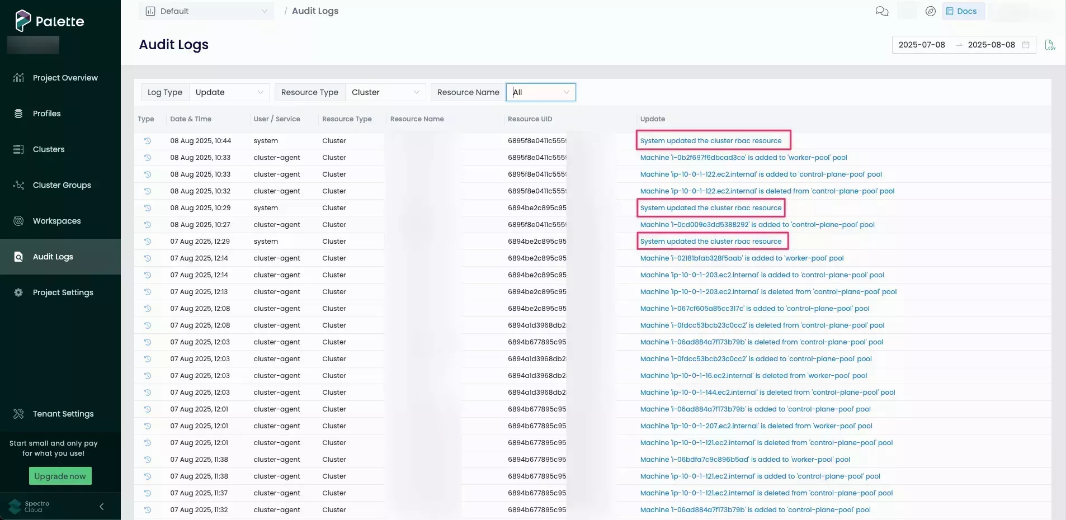Open the date range calendar icon
This screenshot has height=520, width=1066.
(x=1026, y=45)
